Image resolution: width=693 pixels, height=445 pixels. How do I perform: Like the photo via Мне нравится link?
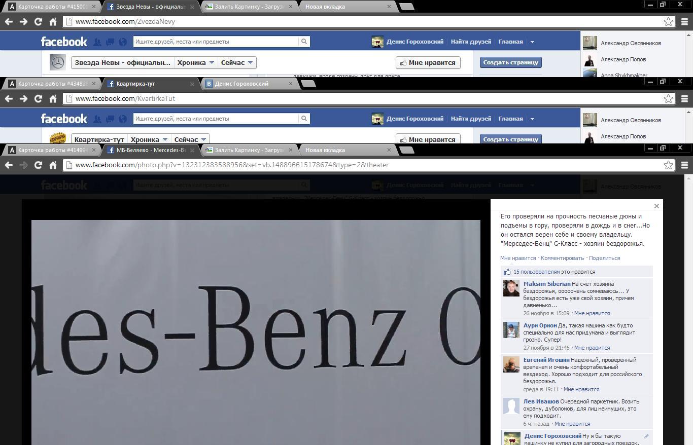tap(518, 258)
